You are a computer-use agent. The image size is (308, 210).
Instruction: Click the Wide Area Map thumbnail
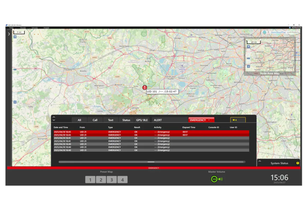click(270, 55)
